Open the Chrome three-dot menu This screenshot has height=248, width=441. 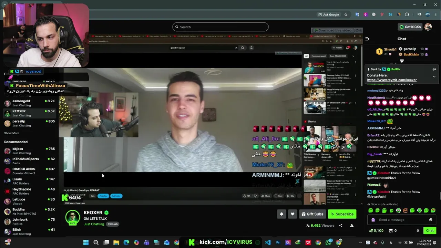[436, 14]
